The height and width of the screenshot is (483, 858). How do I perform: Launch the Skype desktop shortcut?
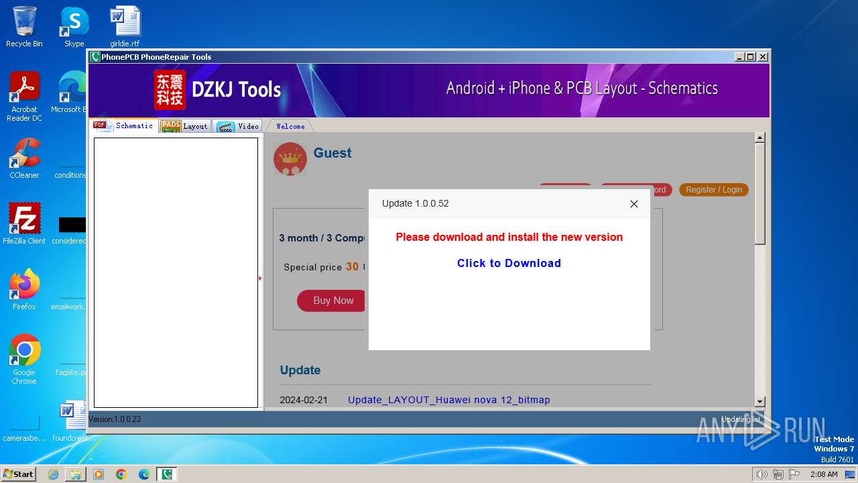pyautogui.click(x=74, y=27)
